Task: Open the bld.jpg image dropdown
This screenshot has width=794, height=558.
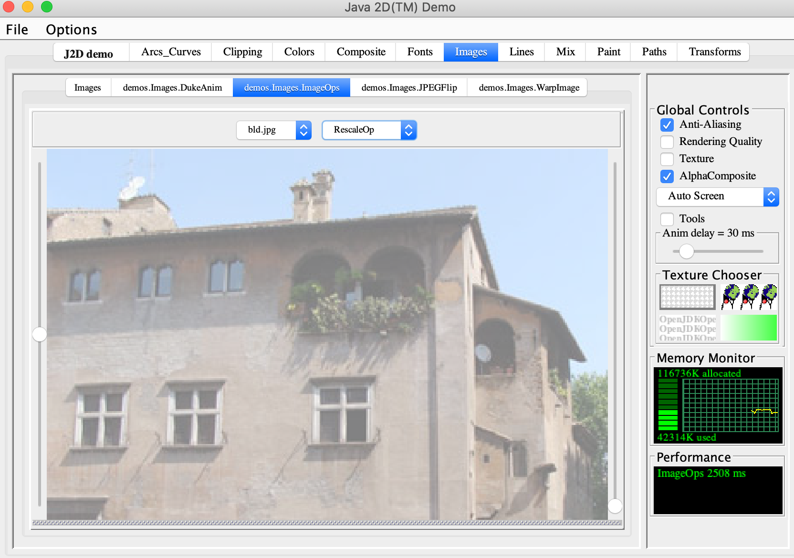Action: (x=274, y=130)
